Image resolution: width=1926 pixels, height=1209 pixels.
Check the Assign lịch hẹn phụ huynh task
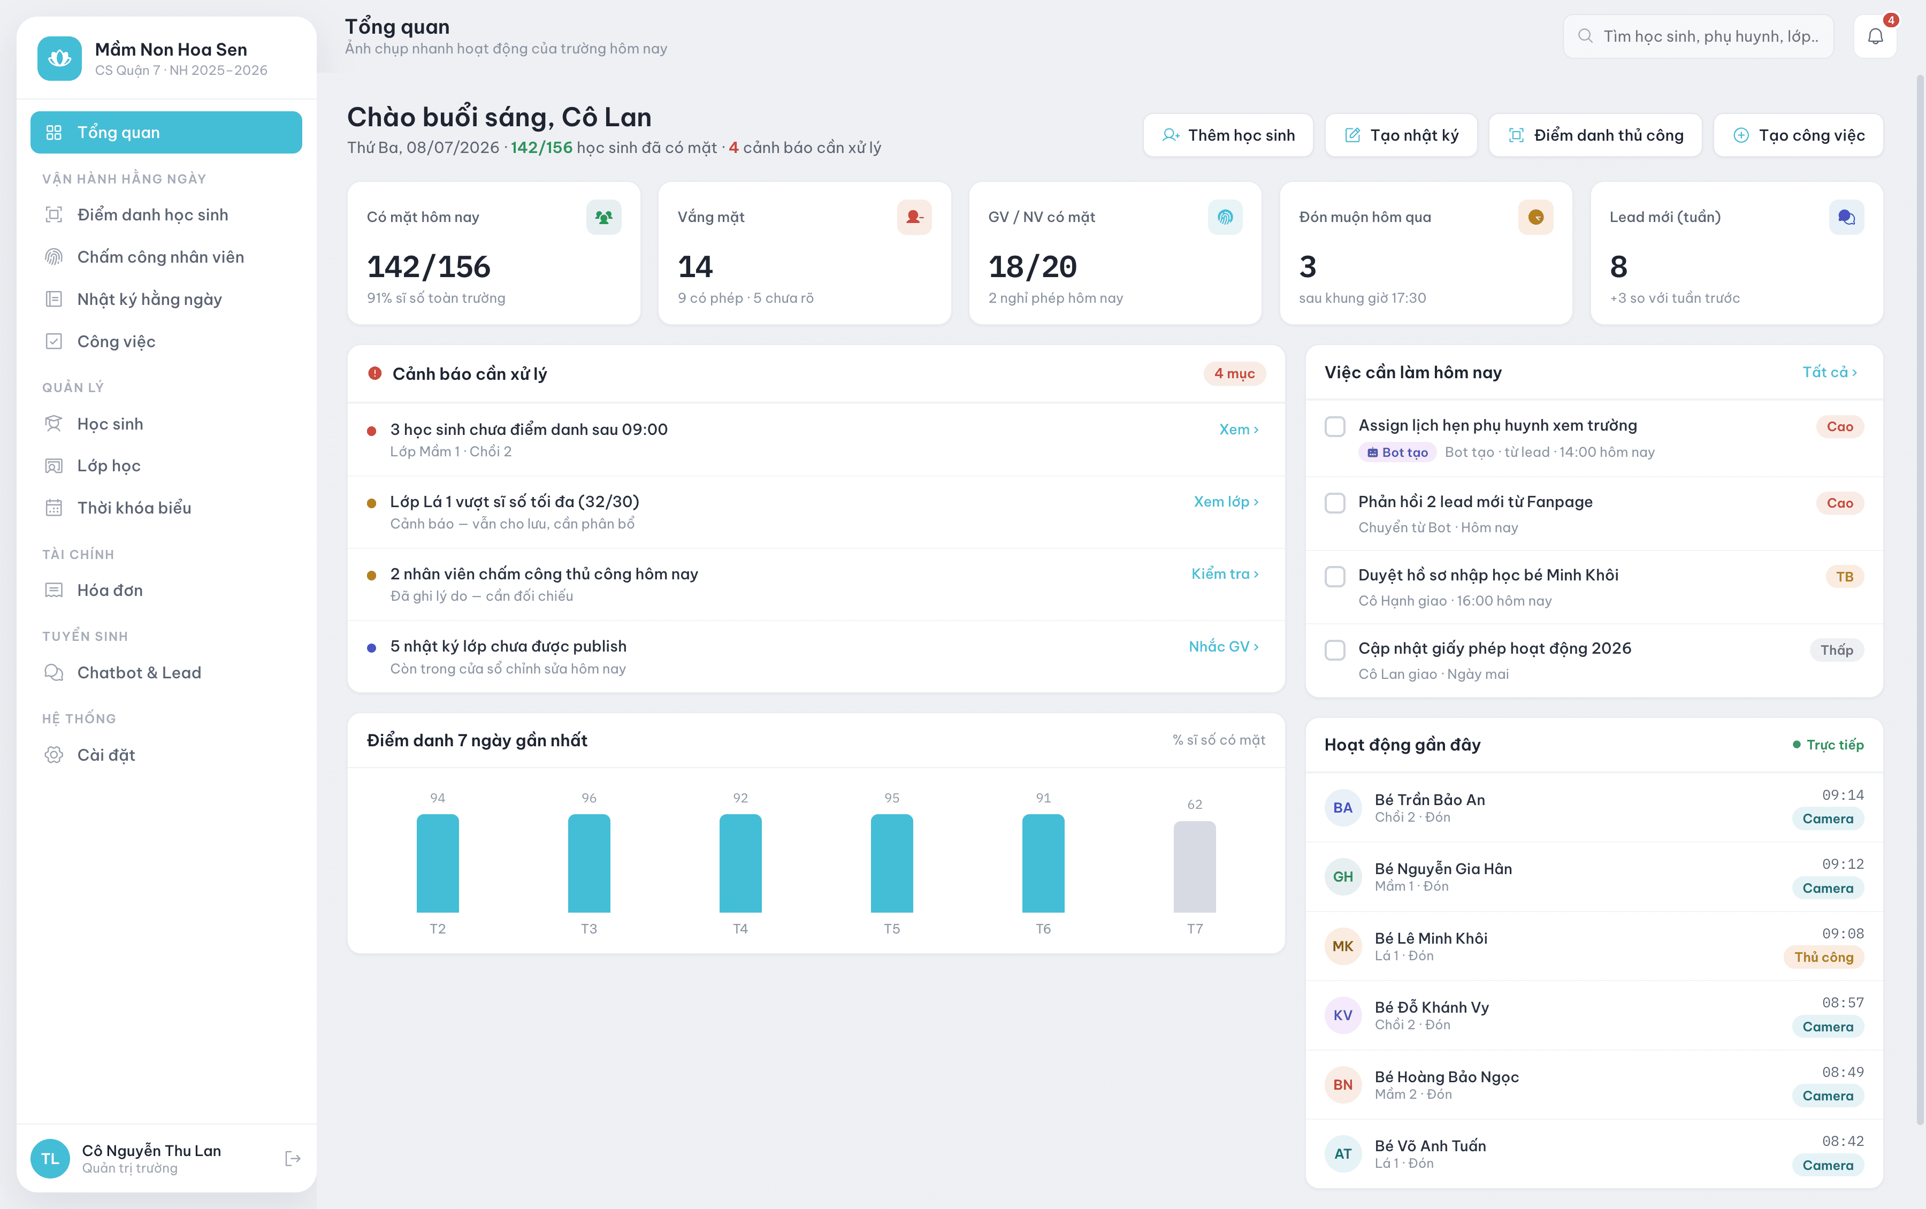pyautogui.click(x=1335, y=426)
